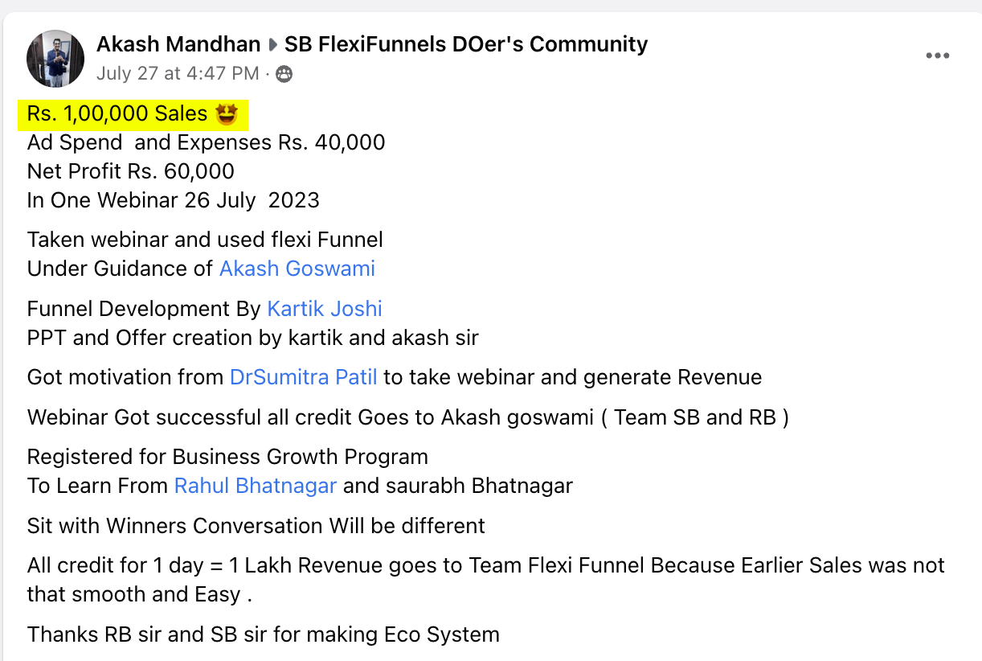Open Kartik Joshi's profile link

[x=325, y=309]
